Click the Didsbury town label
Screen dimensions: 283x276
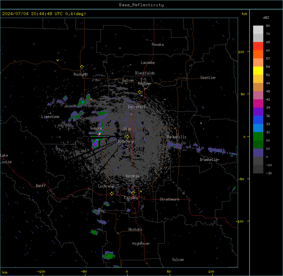pyautogui.click(x=126, y=141)
